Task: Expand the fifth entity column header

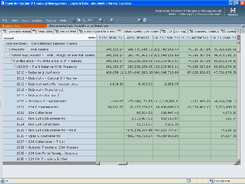Action: point(212,37)
